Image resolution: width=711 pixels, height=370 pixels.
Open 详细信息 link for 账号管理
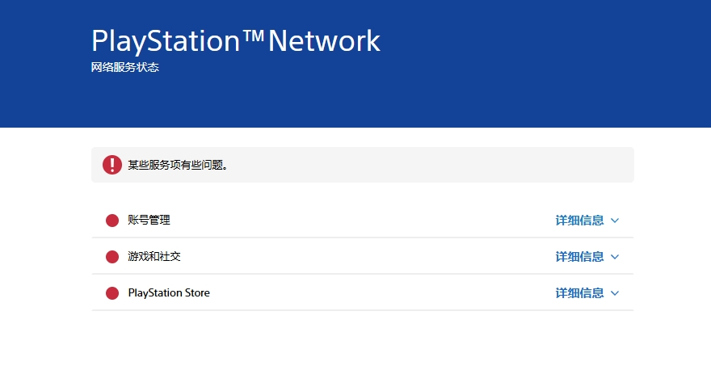tap(579, 221)
